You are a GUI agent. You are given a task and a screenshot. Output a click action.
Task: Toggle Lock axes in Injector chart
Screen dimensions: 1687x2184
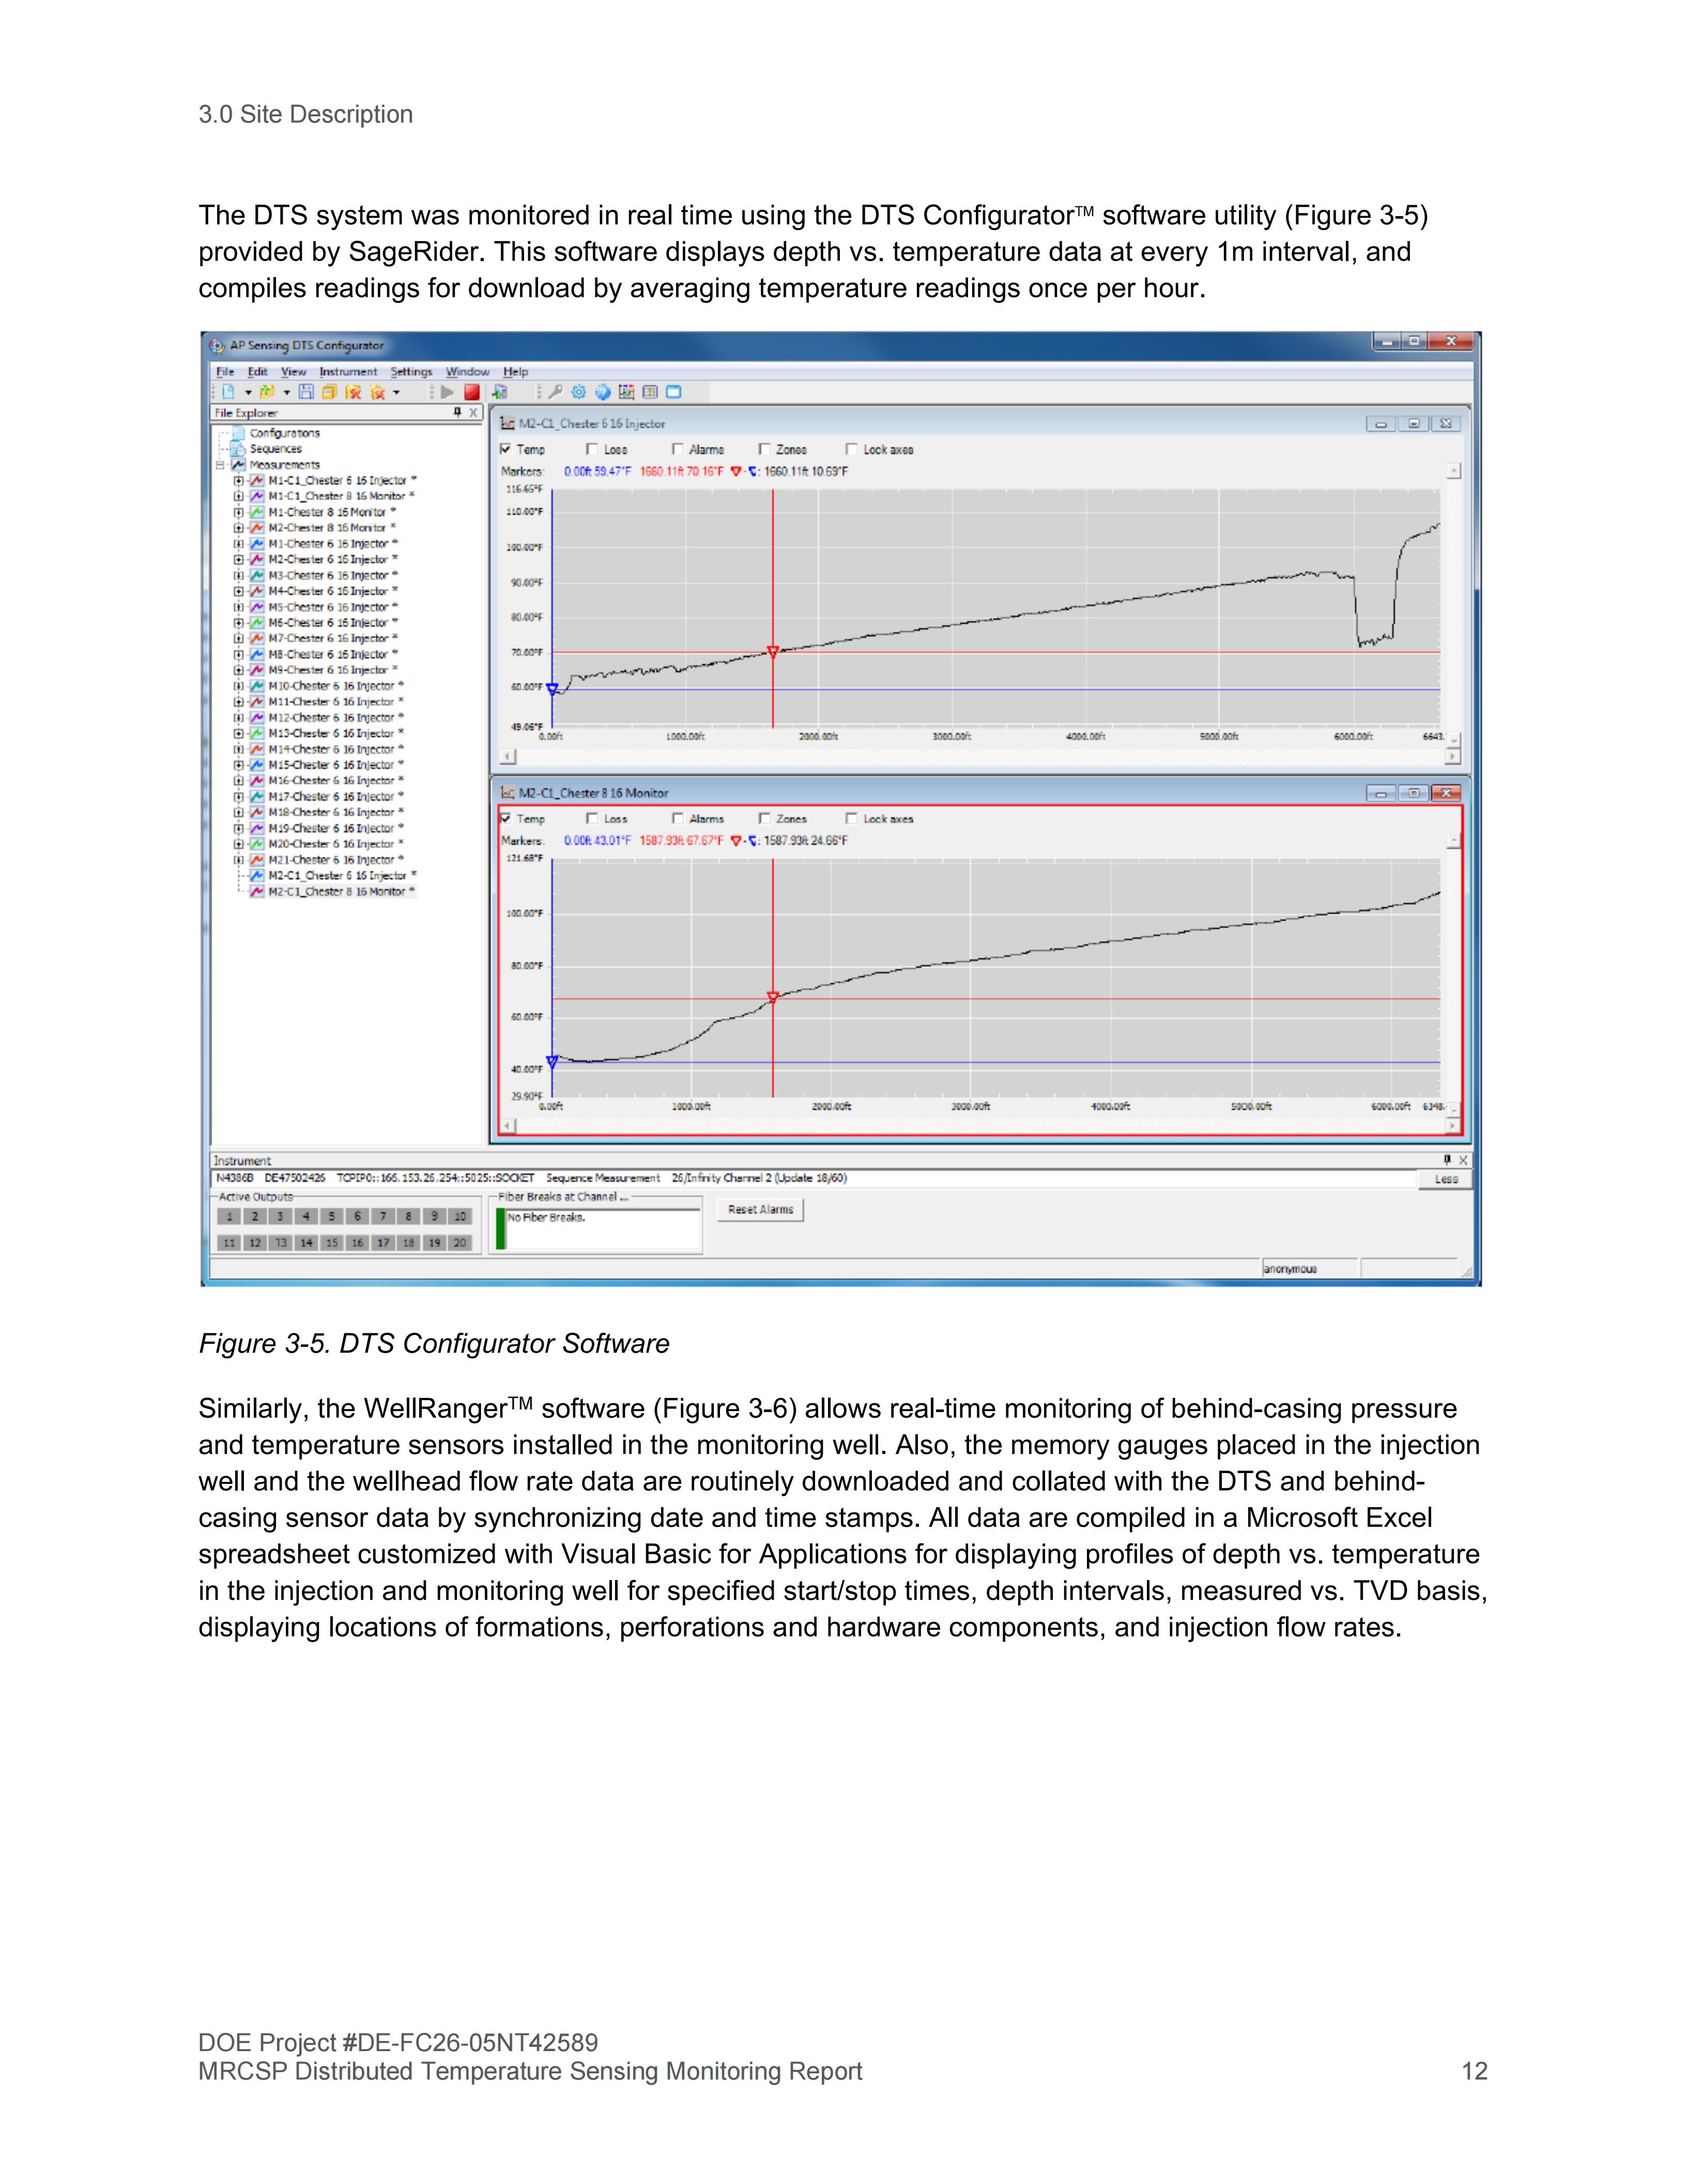pos(851,450)
